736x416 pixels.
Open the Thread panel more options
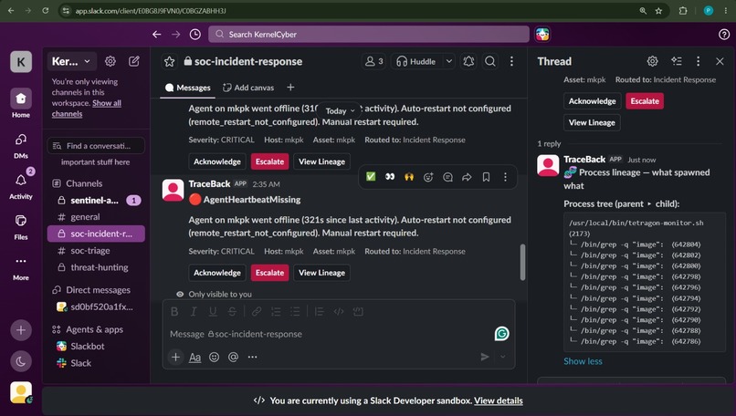(x=698, y=61)
